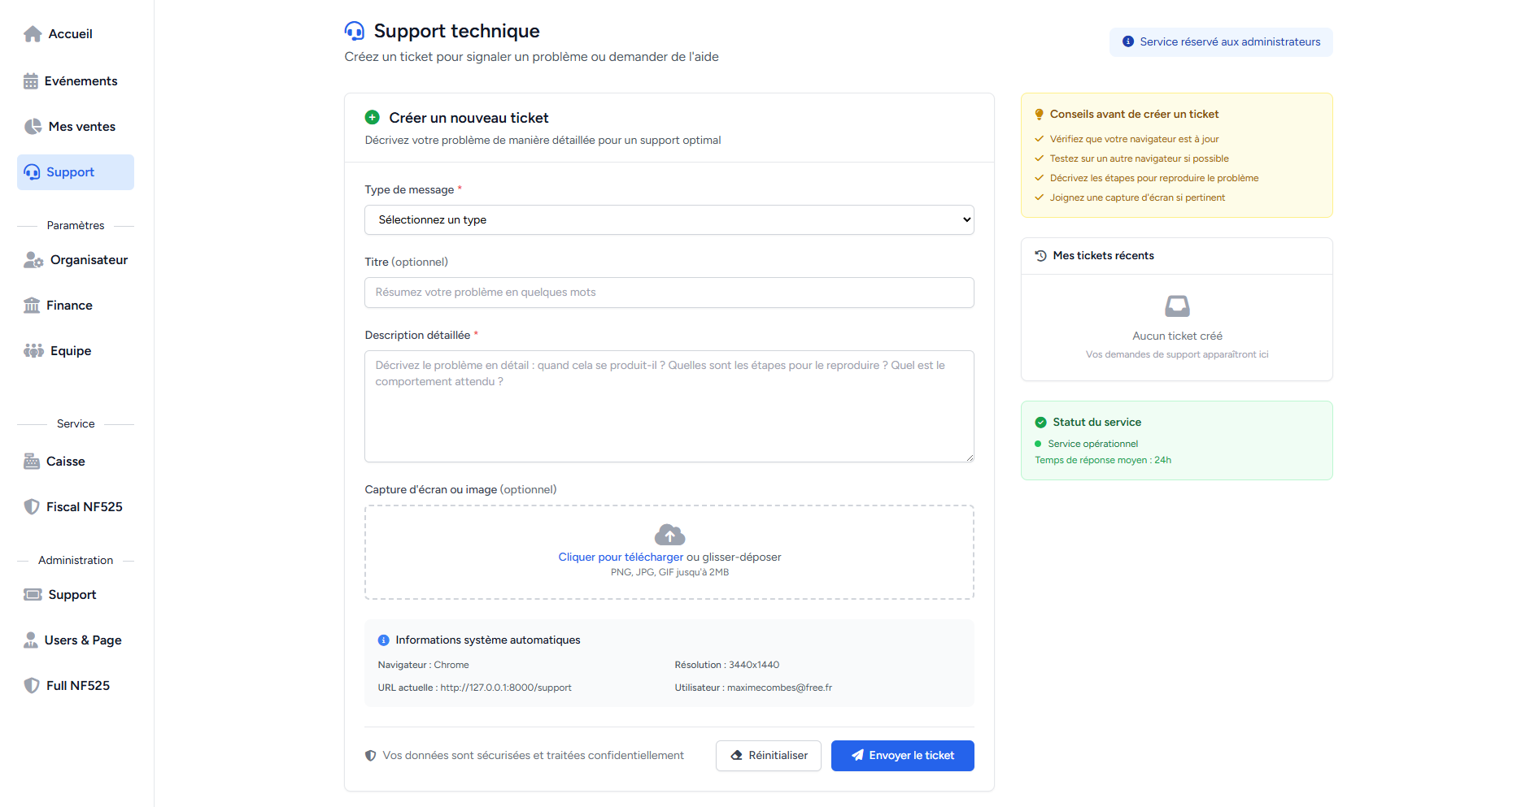Click the Administration Support ticket icon
The height and width of the screenshot is (807, 1517).
33,595
